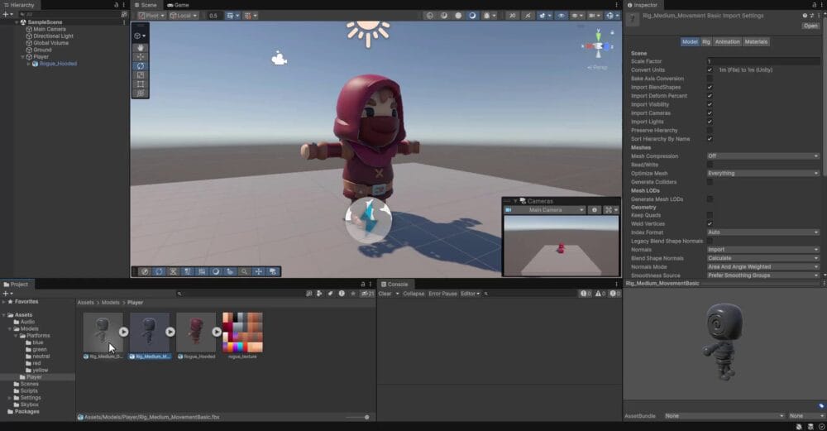Image resolution: width=827 pixels, height=431 pixels.
Task: Toggle Import BlendShapes checkbox
Action: (710, 87)
